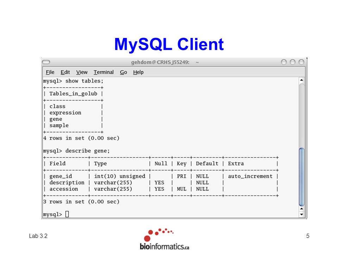Click the 'gene_id' field cell
The height and width of the screenshot is (253, 338).
coord(61,176)
